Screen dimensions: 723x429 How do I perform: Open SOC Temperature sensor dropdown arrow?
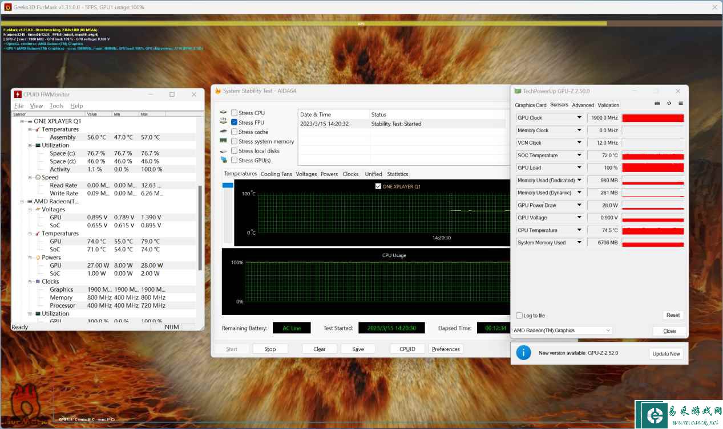click(579, 155)
